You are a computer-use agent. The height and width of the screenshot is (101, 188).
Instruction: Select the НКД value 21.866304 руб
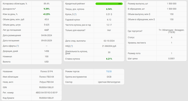click(109, 46)
